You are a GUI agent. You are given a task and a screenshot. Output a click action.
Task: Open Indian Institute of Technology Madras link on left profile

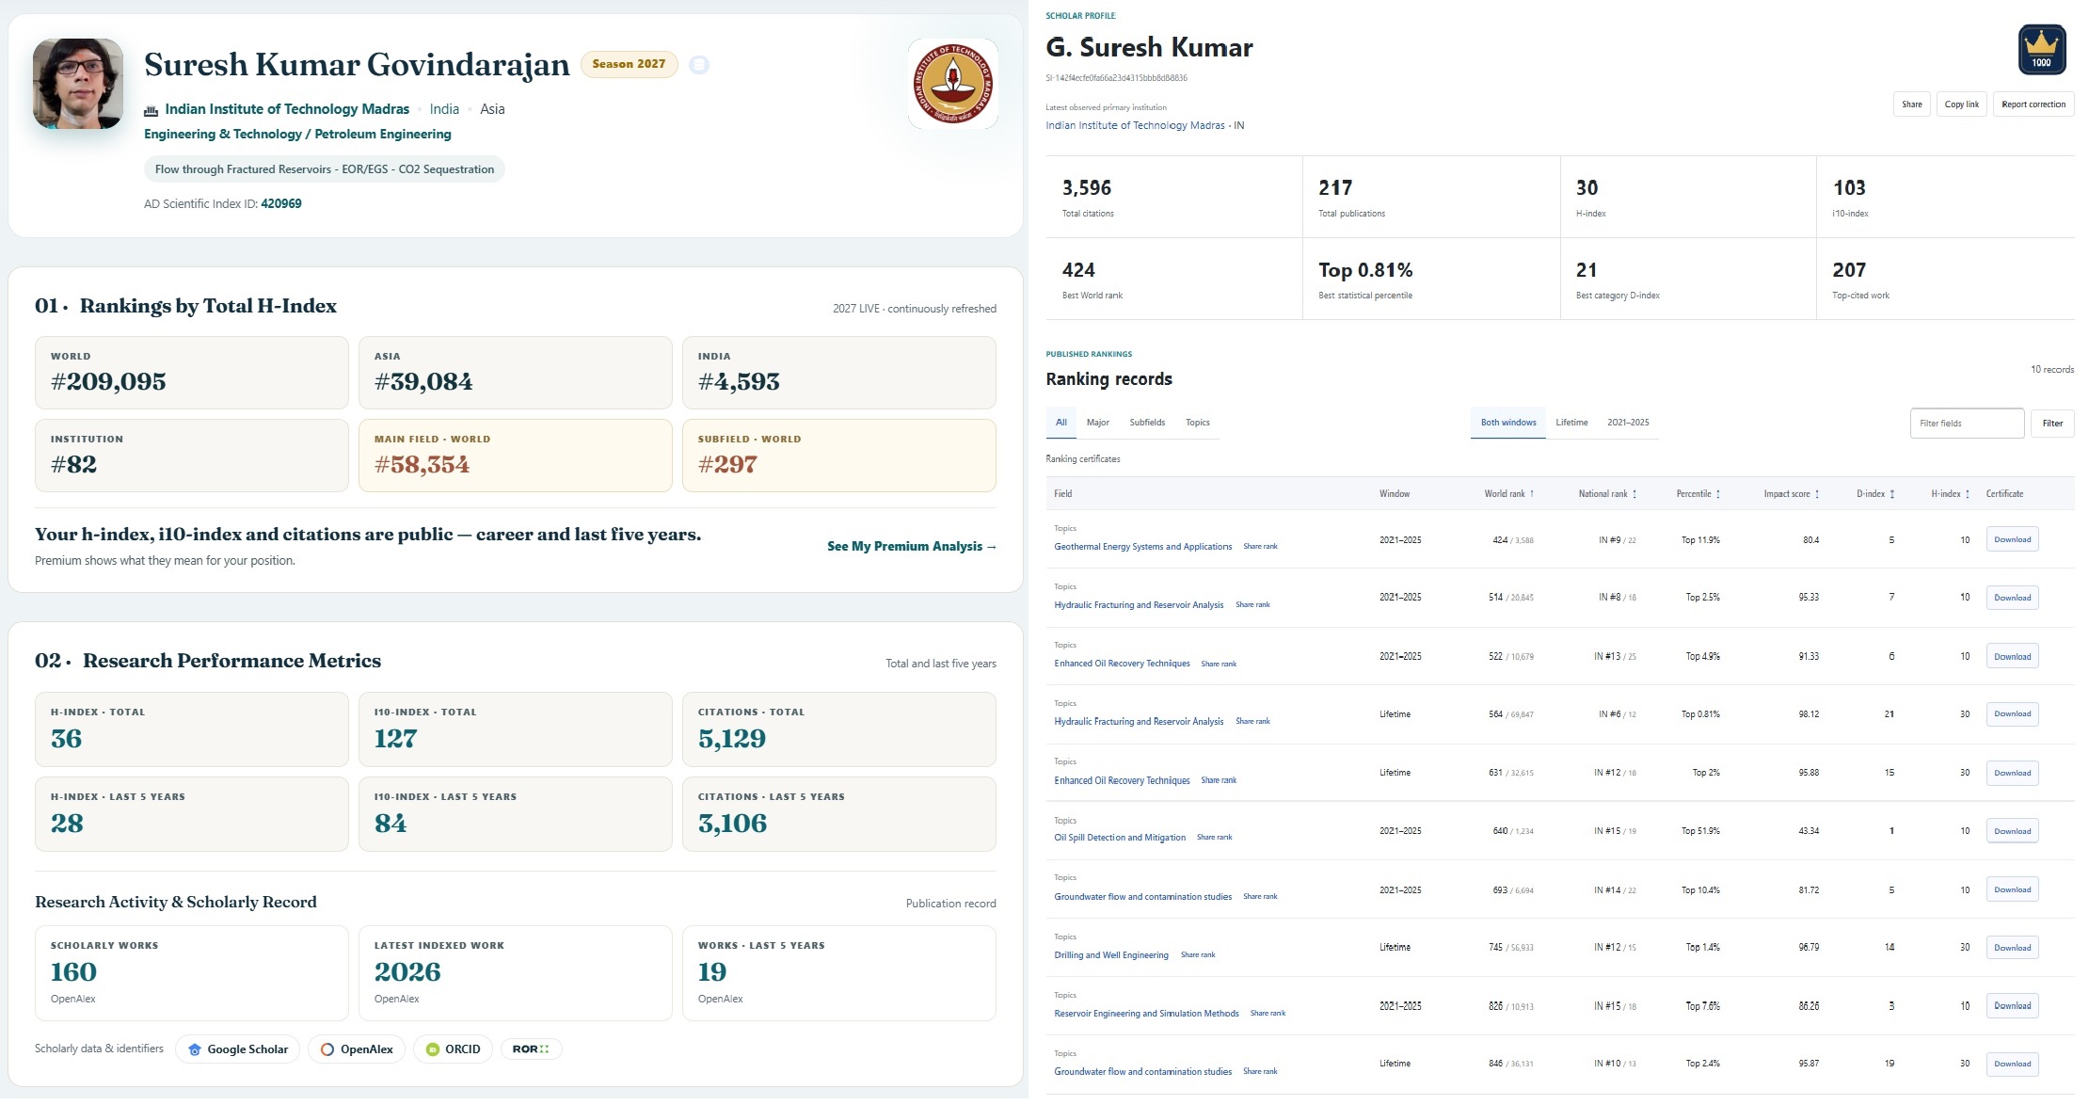(287, 109)
